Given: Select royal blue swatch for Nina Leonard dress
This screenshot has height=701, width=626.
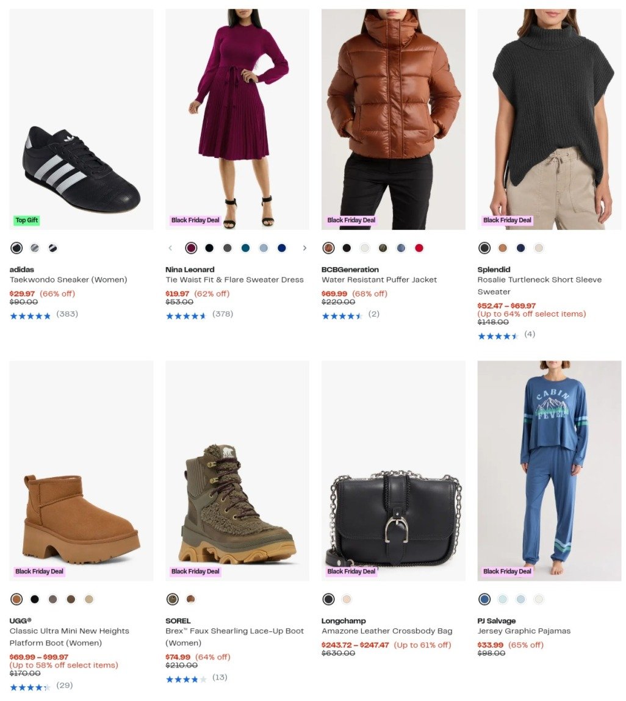Looking at the screenshot, I should [281, 248].
